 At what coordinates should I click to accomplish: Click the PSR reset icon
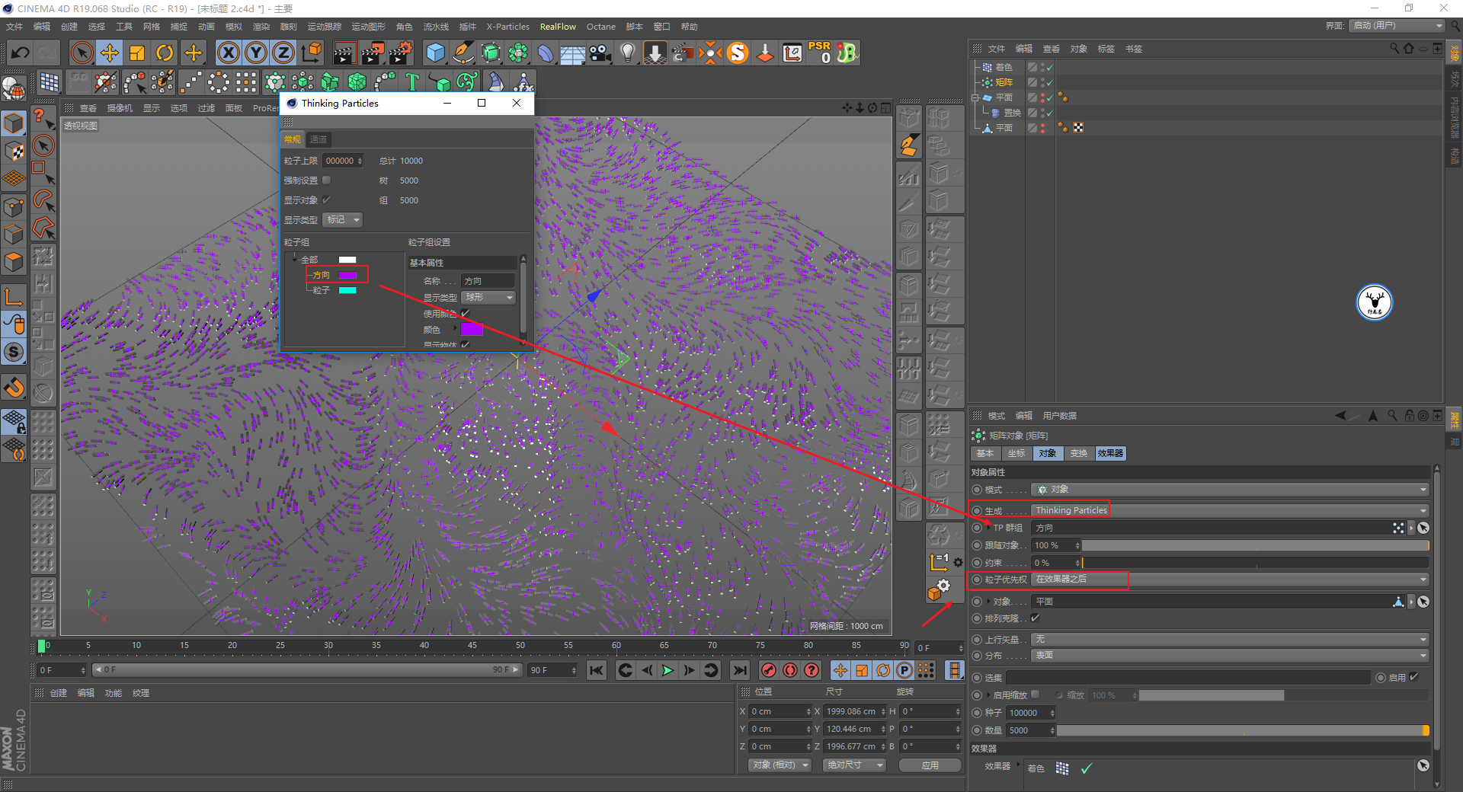[x=820, y=53]
